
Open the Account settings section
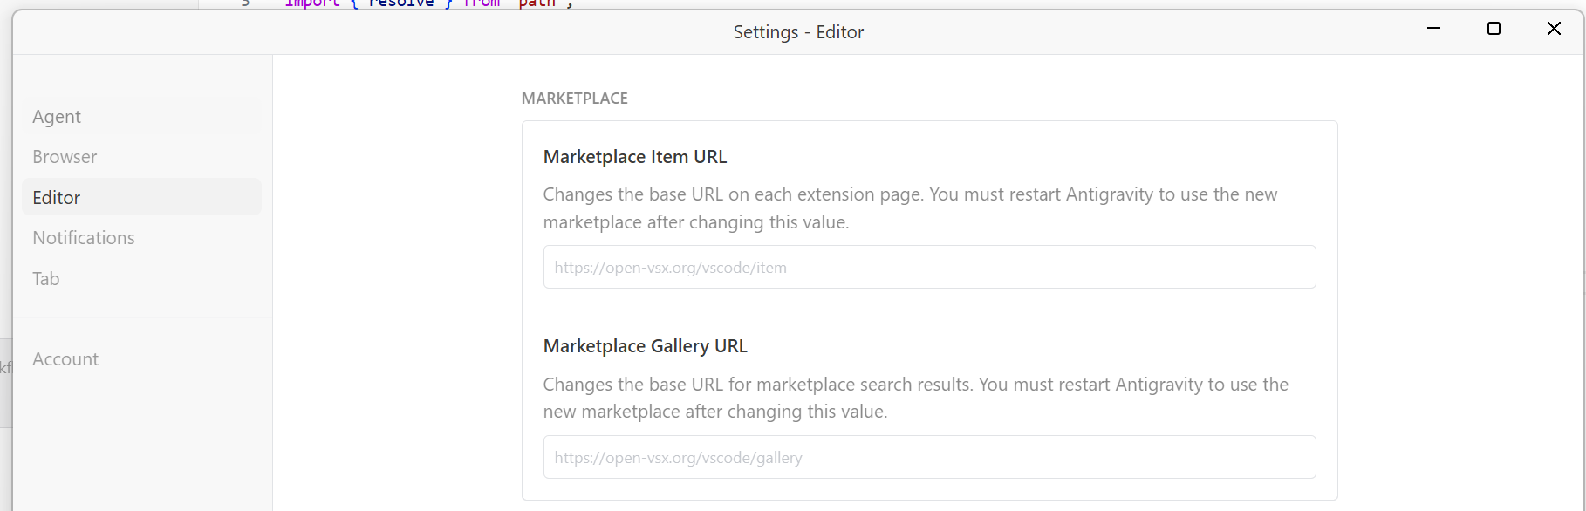(65, 359)
